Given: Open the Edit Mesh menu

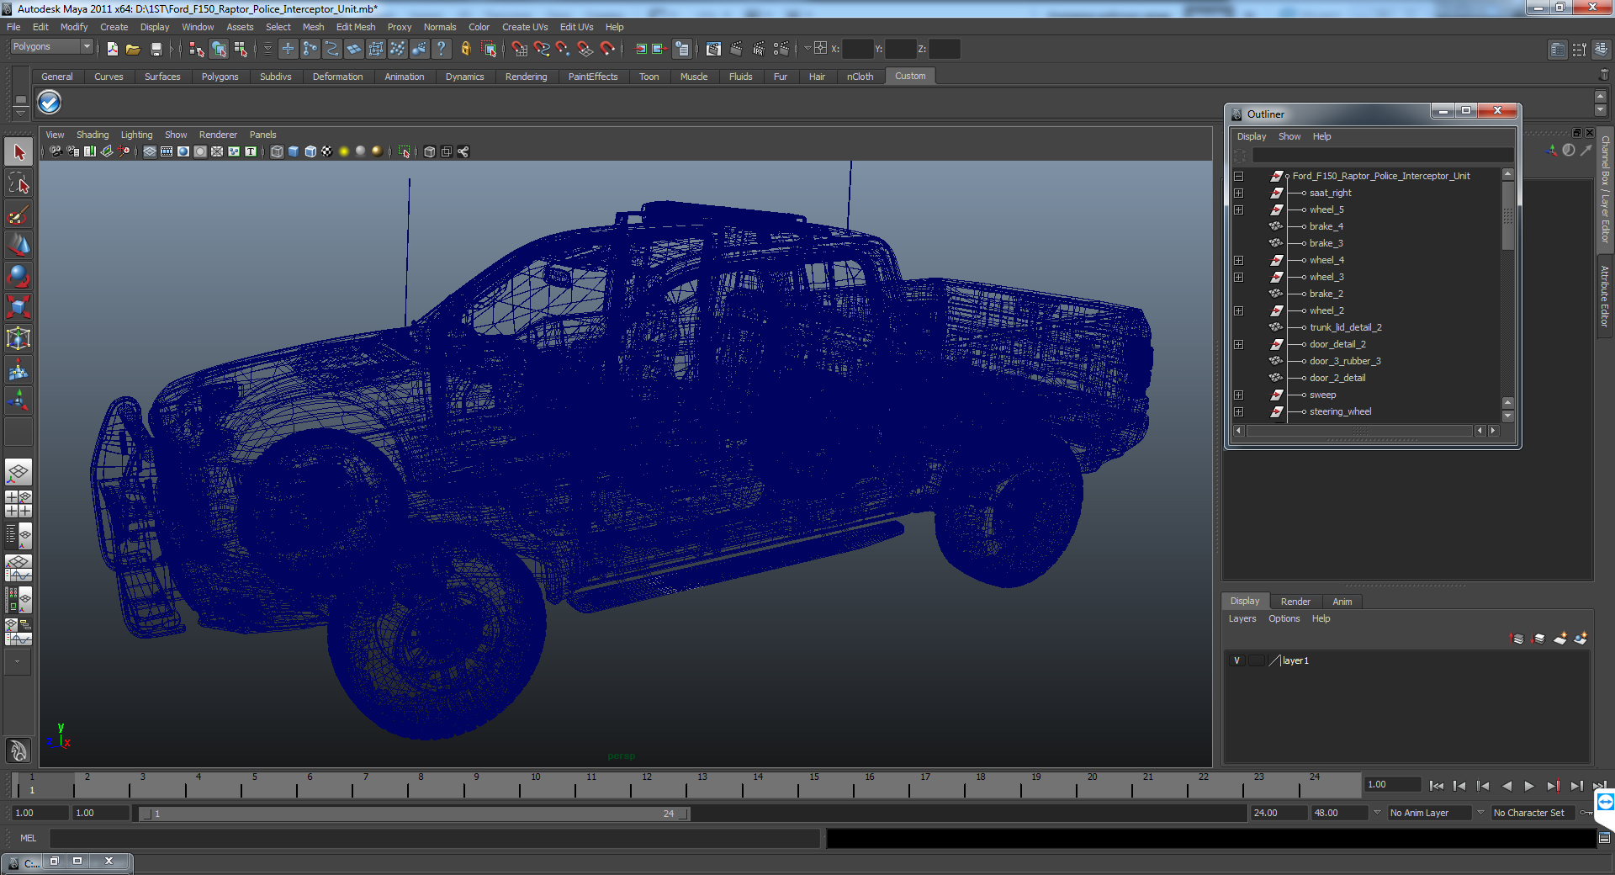Looking at the screenshot, I should point(356,27).
